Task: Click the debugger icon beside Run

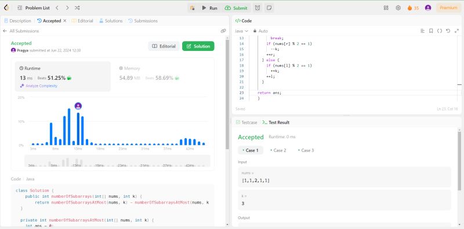Action: pyautogui.click(x=193, y=8)
